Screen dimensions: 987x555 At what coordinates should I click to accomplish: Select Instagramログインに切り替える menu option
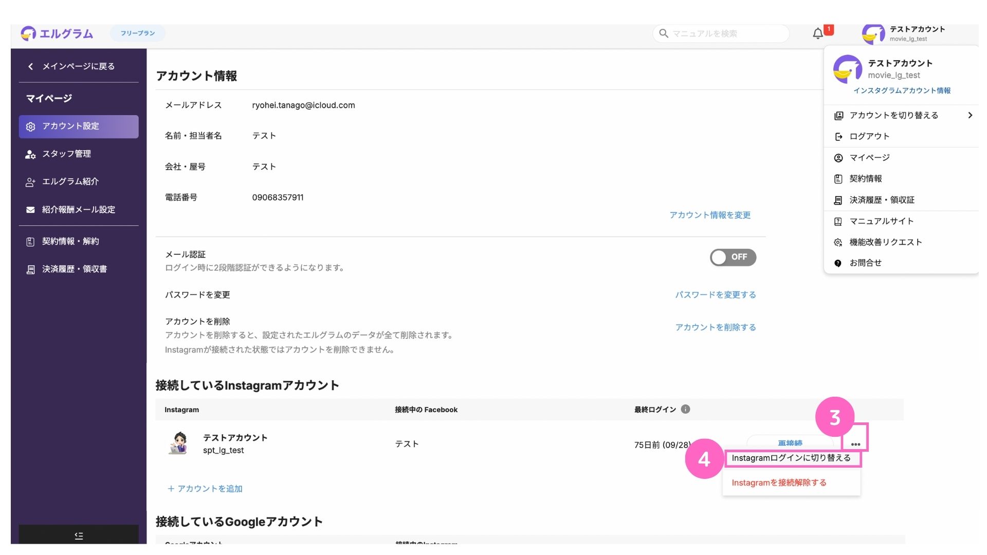tap(791, 458)
